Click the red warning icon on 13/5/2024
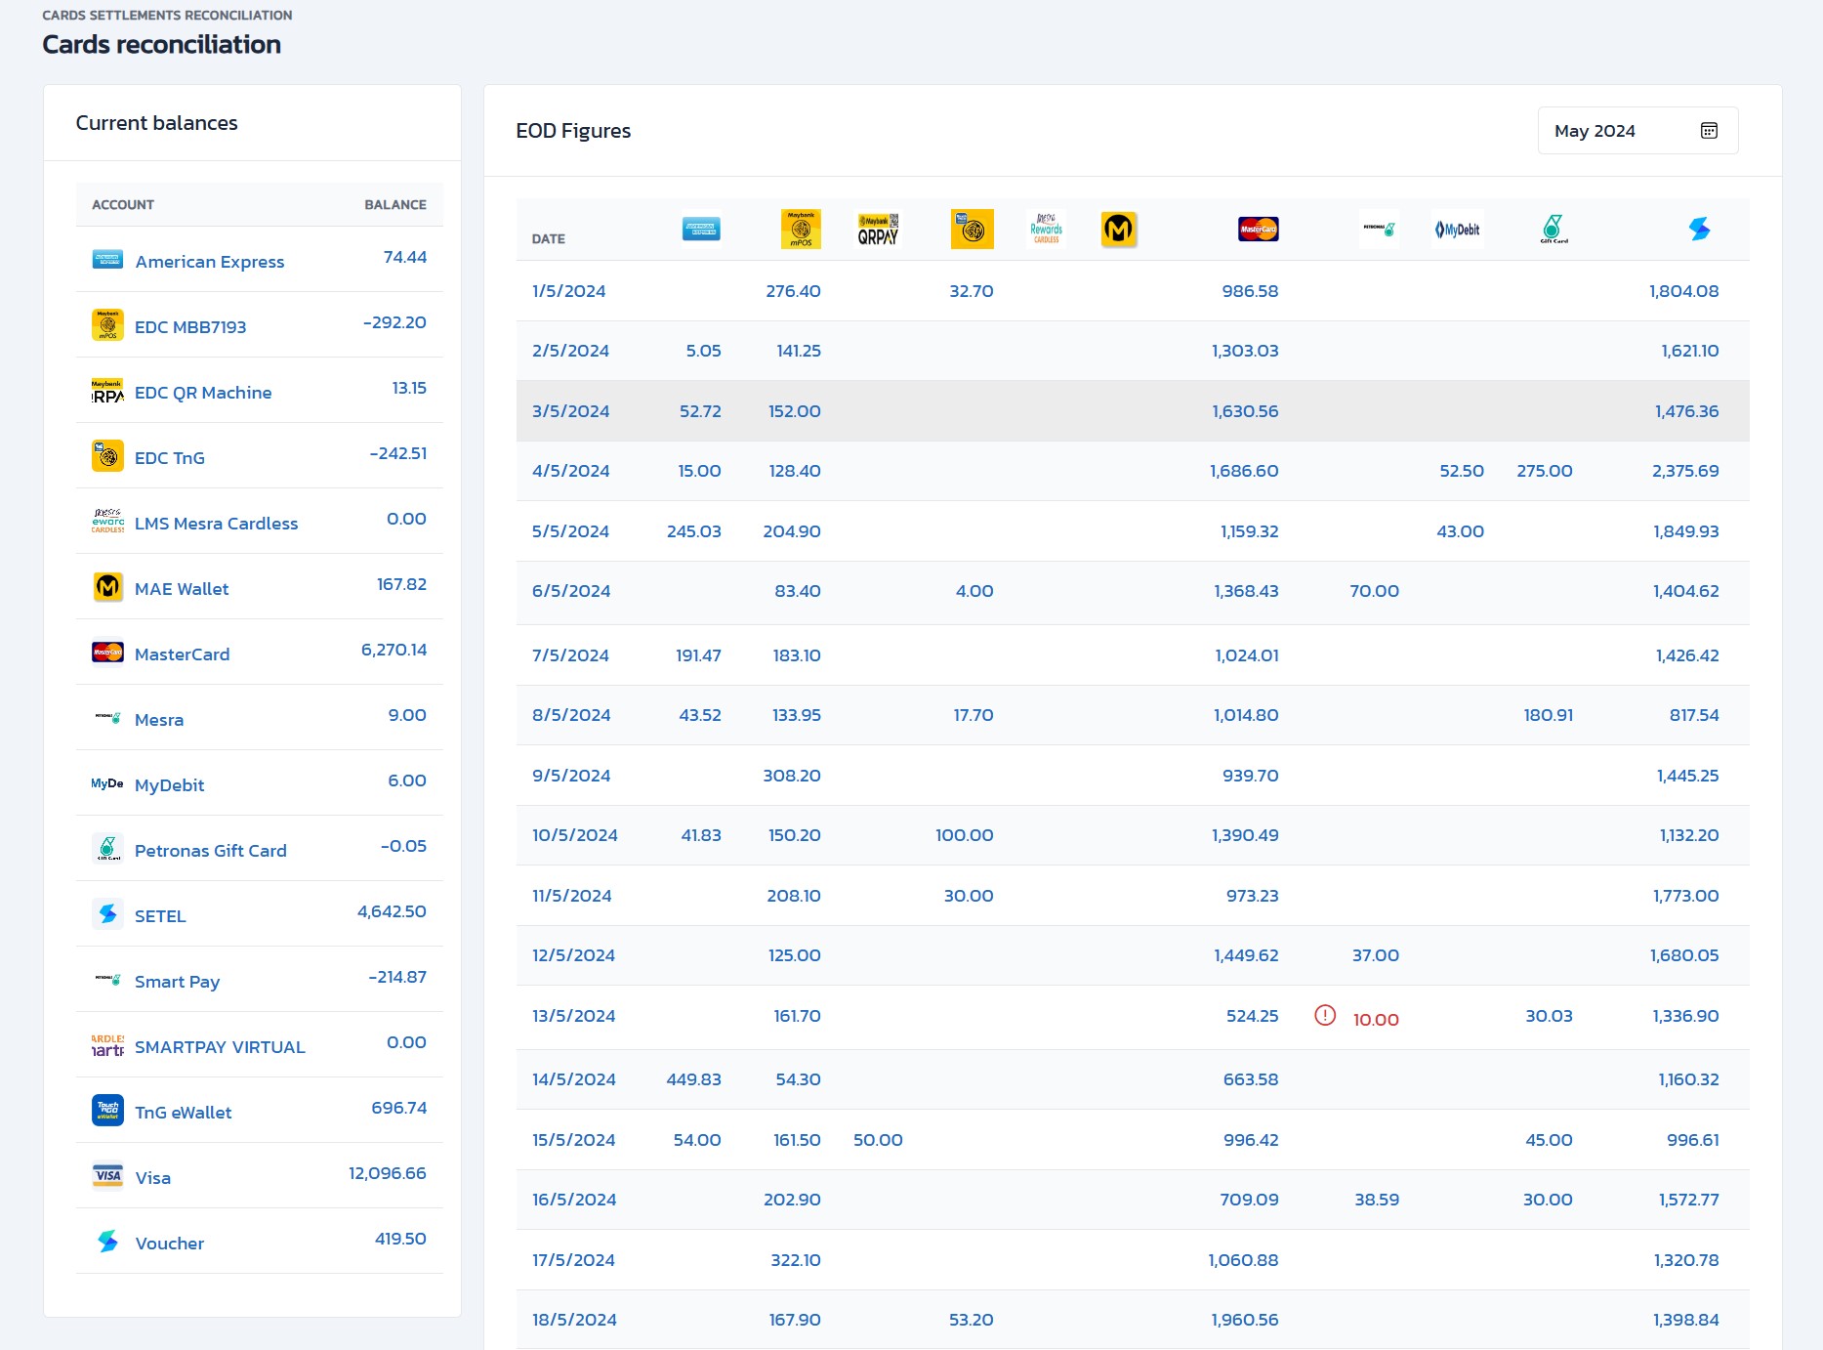The width and height of the screenshot is (1823, 1350). pyautogui.click(x=1325, y=1016)
